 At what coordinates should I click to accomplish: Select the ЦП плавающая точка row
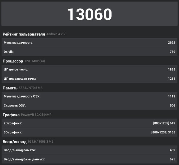(x=89, y=78)
